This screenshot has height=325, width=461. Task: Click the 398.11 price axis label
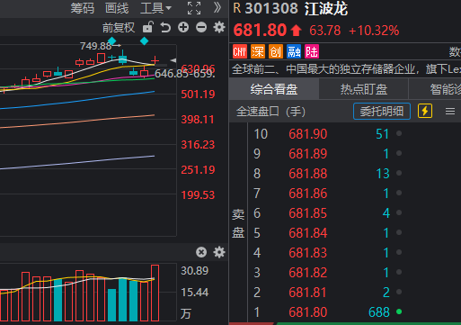(198, 120)
